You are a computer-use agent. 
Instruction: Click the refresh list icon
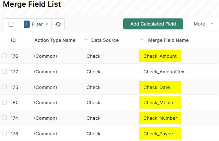point(58,24)
